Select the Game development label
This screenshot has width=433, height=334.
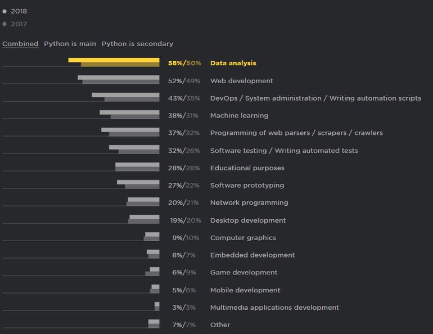[x=243, y=273]
